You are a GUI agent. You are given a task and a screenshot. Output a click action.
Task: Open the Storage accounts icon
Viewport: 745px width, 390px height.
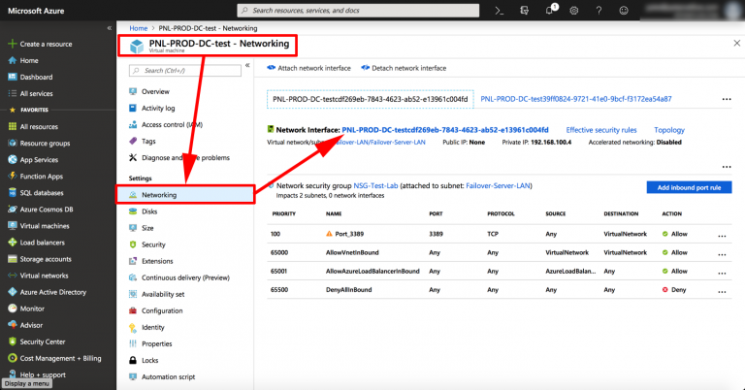(13, 259)
